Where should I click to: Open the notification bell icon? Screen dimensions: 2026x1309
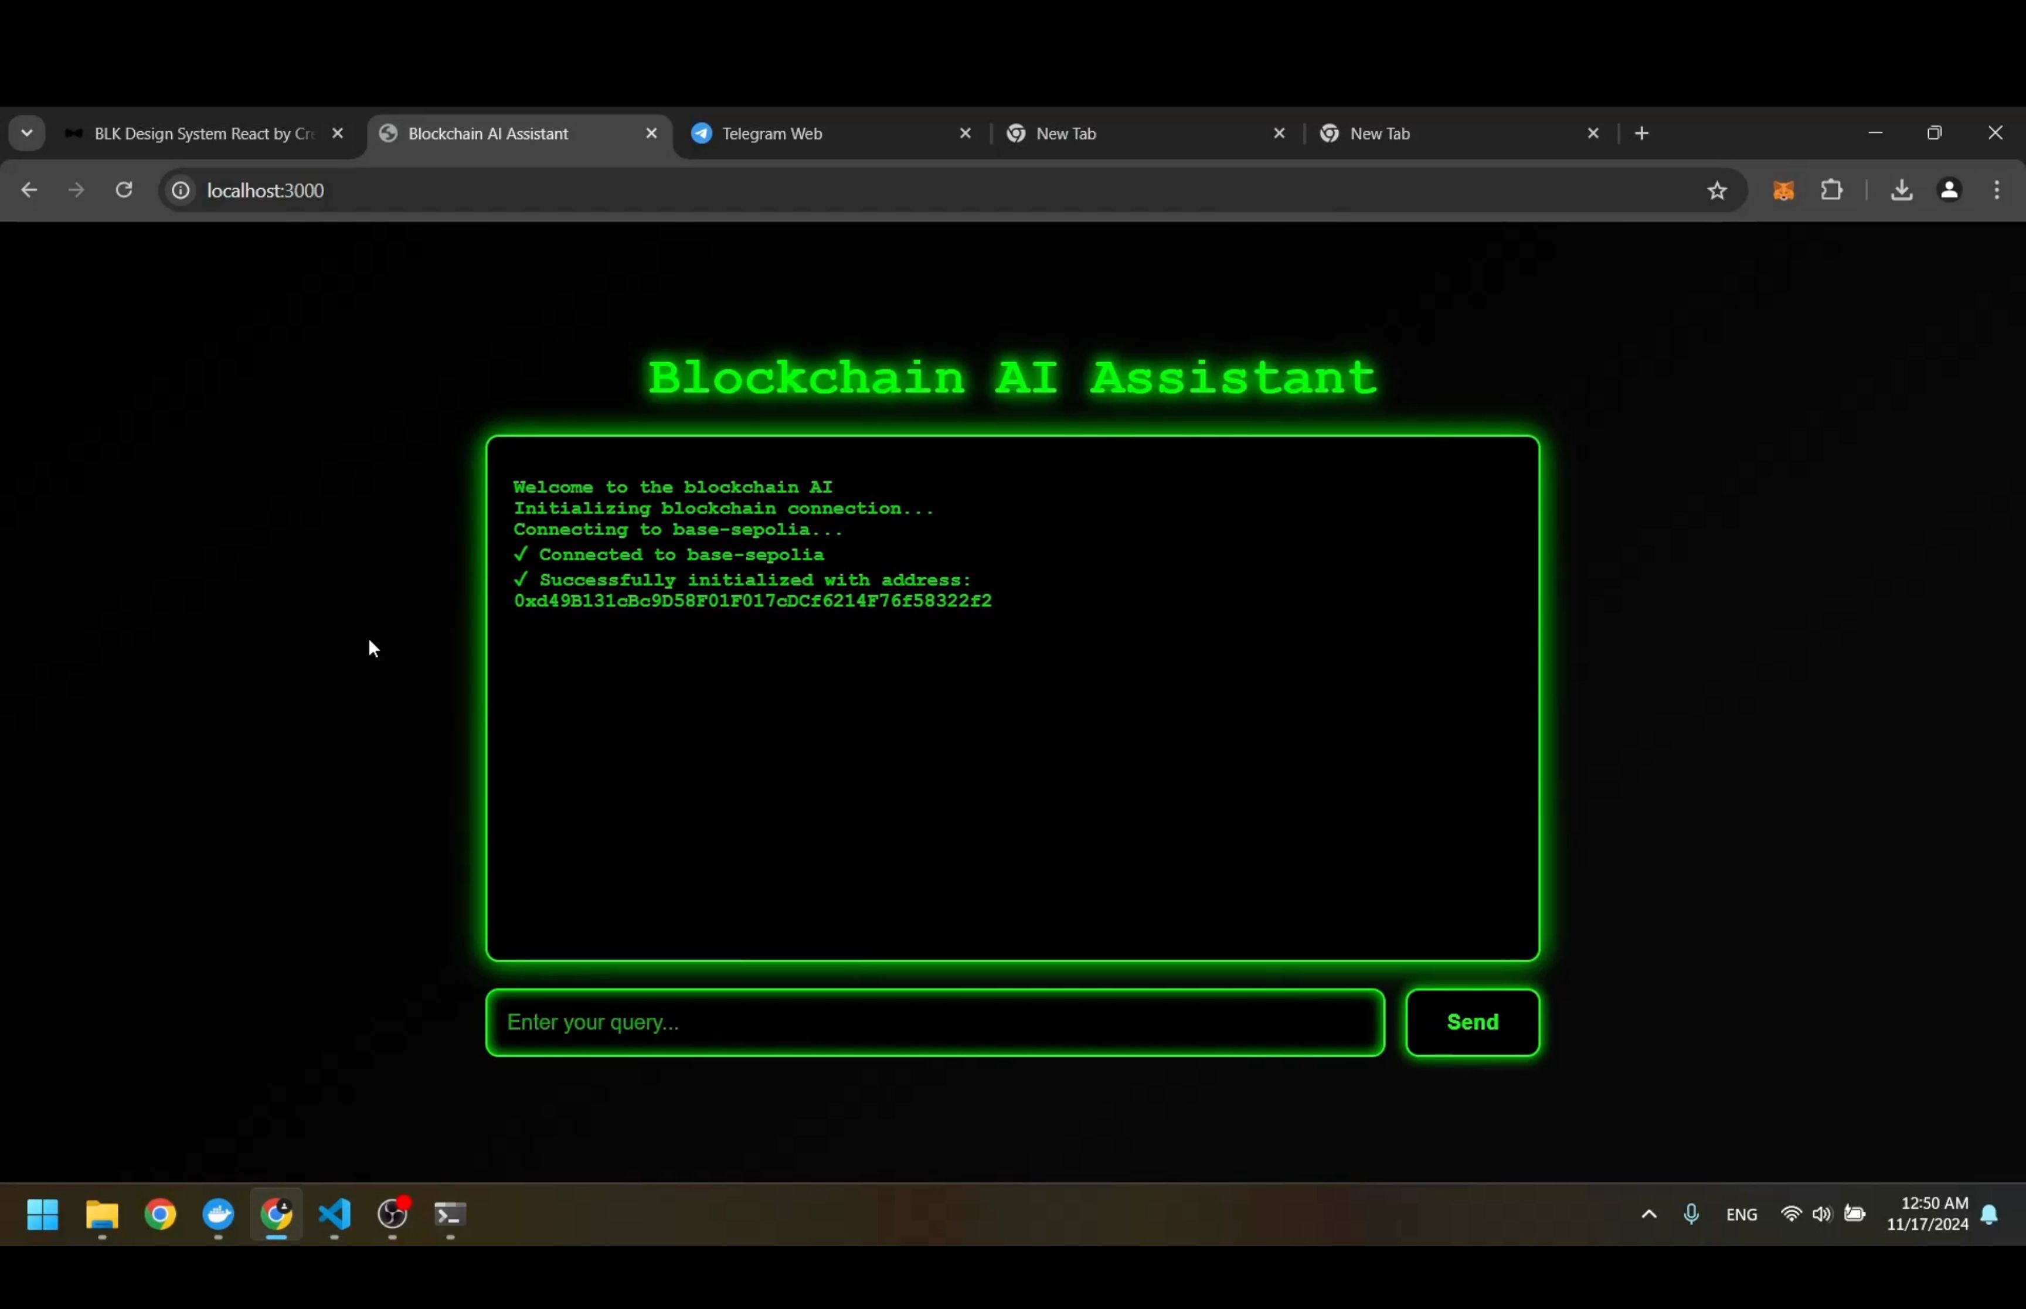coord(1990,1215)
